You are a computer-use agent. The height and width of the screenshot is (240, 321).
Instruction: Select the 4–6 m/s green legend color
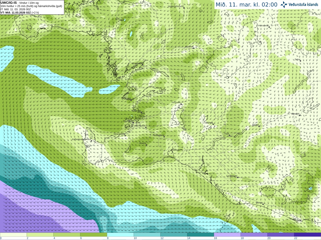[67, 235]
